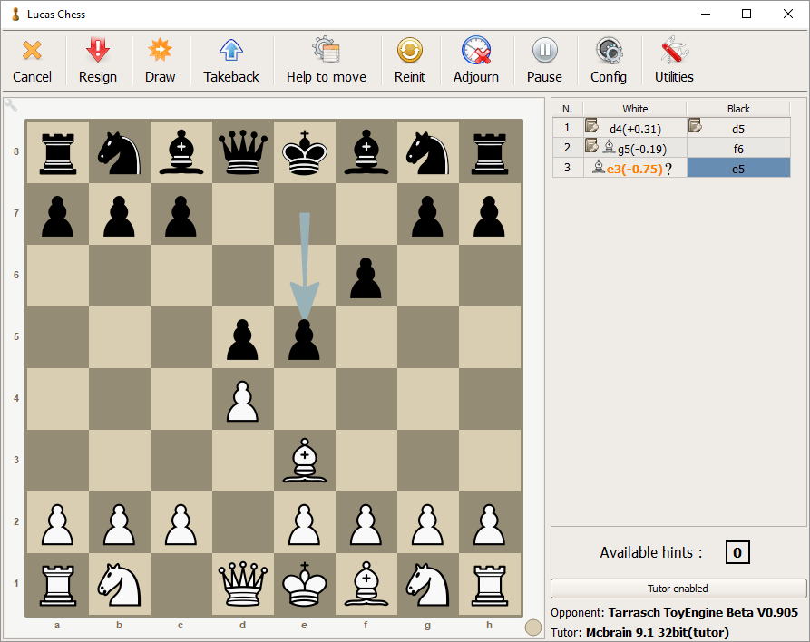
Task: Select White's move Be3 marked as mistake
Action: pos(635,168)
